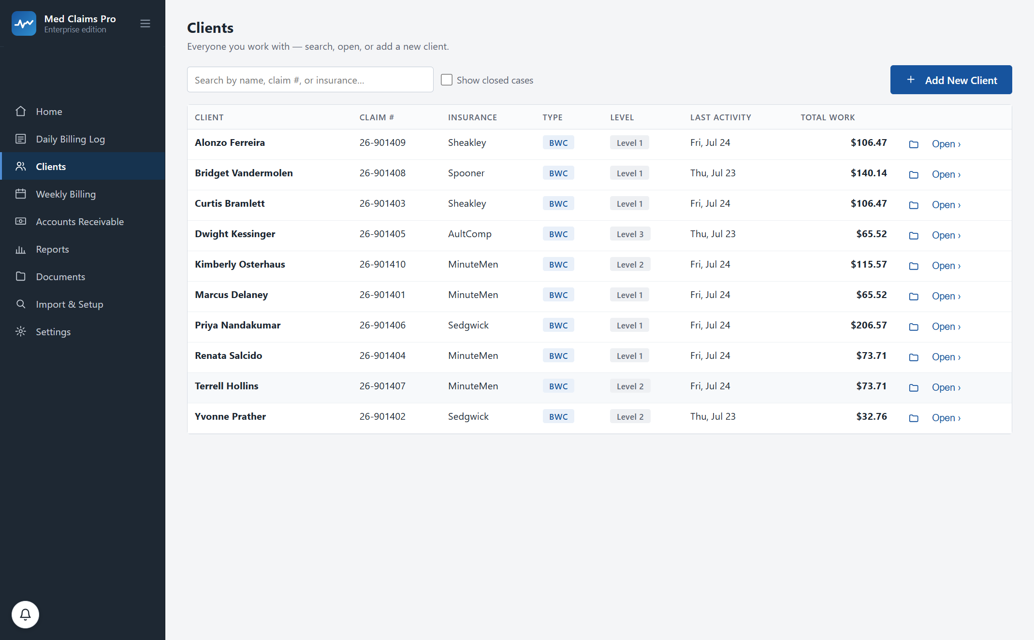Click Open link for Renata Salcido
The height and width of the screenshot is (640, 1034).
pyautogui.click(x=946, y=357)
